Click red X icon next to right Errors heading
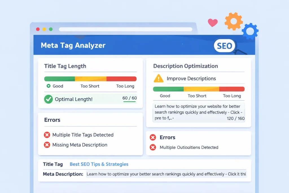 [x=153, y=138]
